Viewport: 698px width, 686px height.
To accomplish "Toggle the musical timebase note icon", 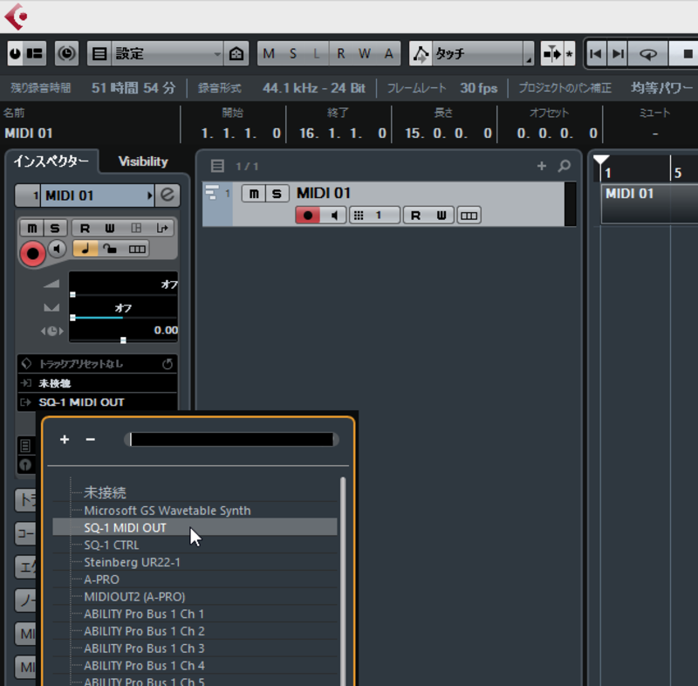I will pyautogui.click(x=86, y=249).
